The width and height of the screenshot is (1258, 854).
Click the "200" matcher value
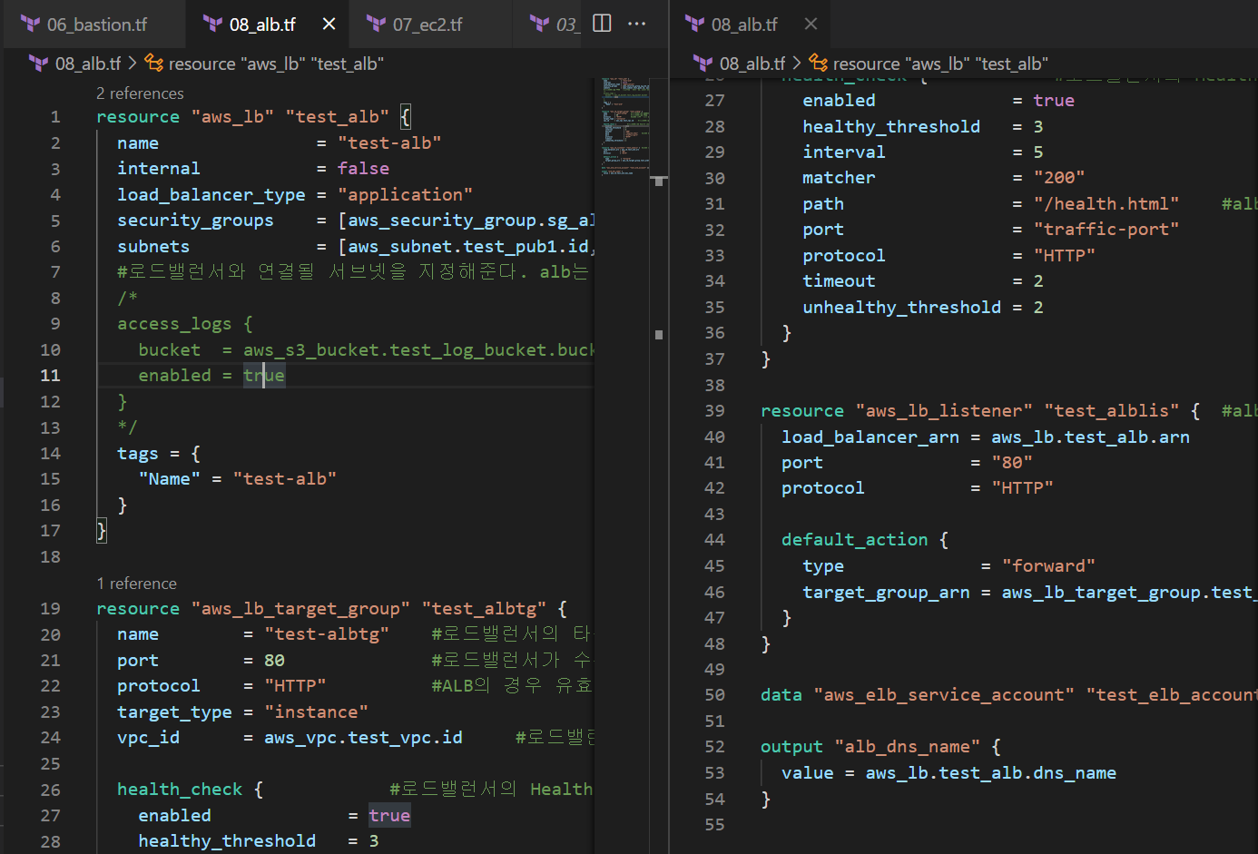(1059, 178)
